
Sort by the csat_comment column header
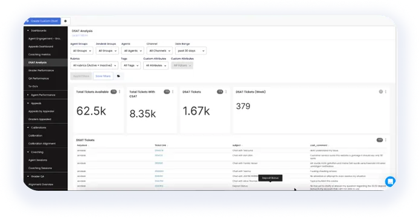coord(319,146)
